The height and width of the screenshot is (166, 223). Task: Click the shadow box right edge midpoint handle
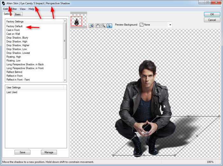[x=197, y=136]
